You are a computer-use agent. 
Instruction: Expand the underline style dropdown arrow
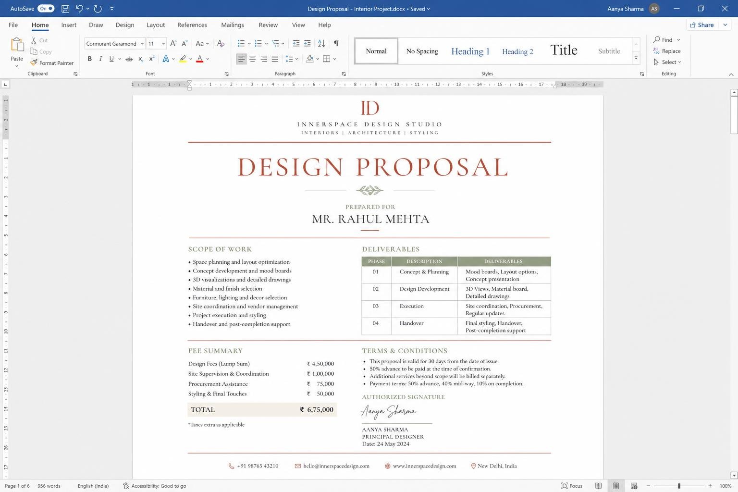coord(119,59)
